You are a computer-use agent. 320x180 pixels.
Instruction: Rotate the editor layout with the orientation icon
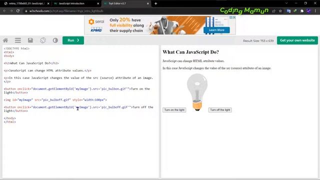(x=43, y=40)
